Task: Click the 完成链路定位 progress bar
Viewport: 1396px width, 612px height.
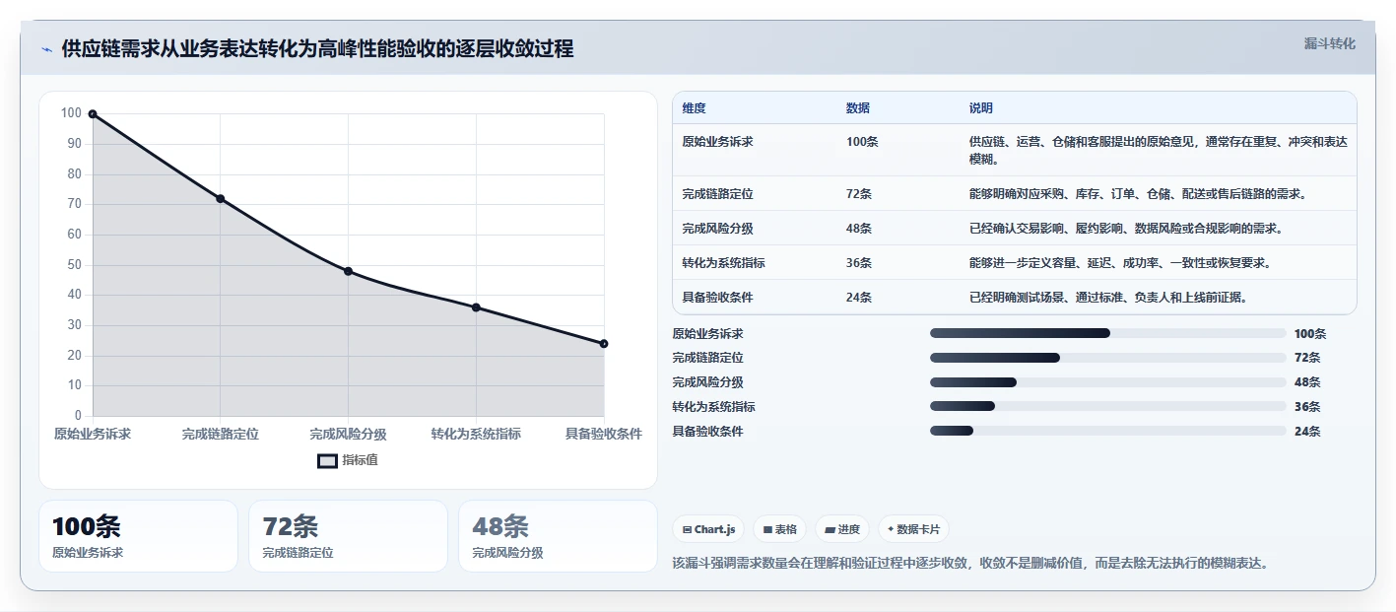Action: point(1108,358)
